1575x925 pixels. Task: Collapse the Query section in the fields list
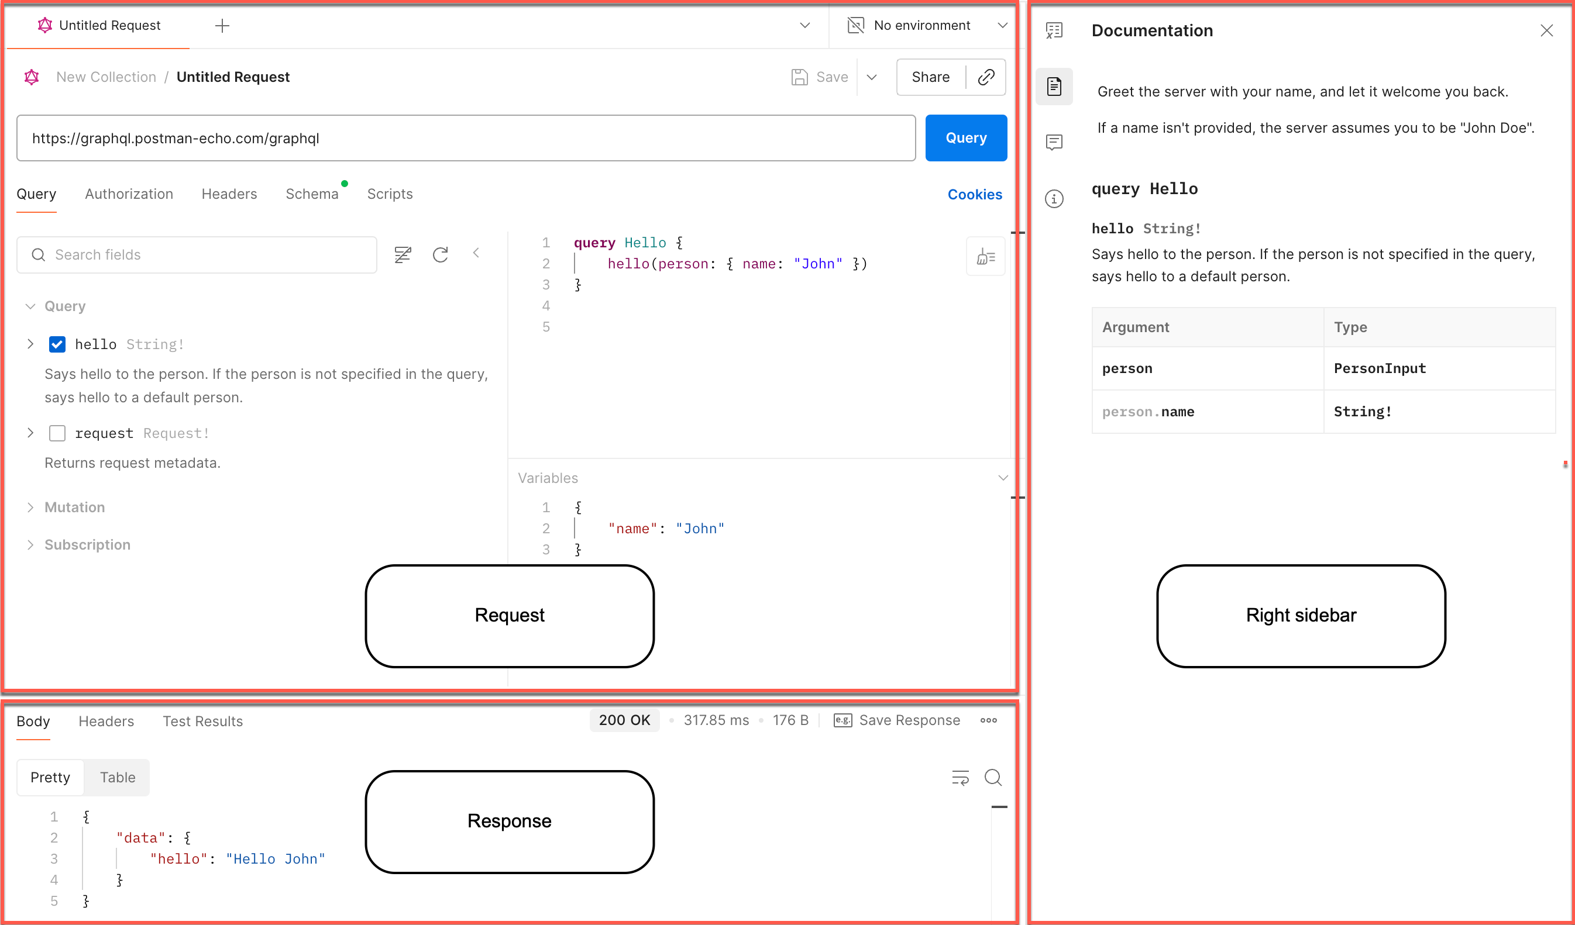[x=29, y=306]
